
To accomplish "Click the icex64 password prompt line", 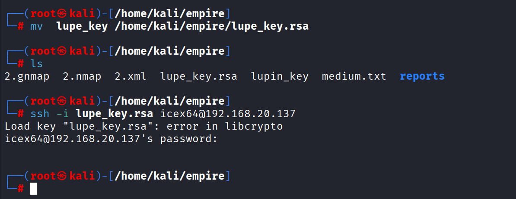I will (x=110, y=139).
